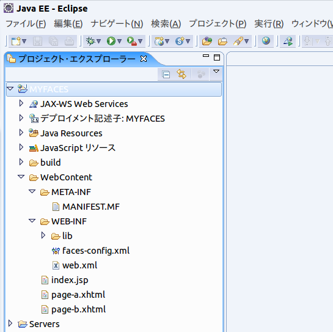Open the プロジェクト(P) menu

[218, 24]
